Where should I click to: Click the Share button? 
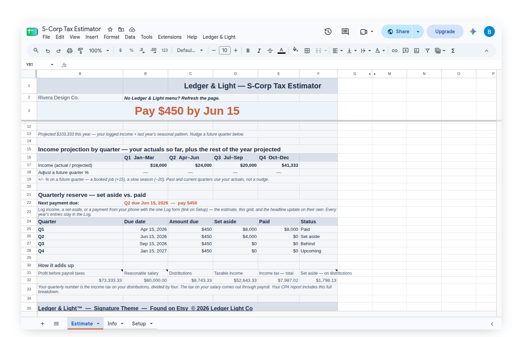pyautogui.click(x=397, y=32)
